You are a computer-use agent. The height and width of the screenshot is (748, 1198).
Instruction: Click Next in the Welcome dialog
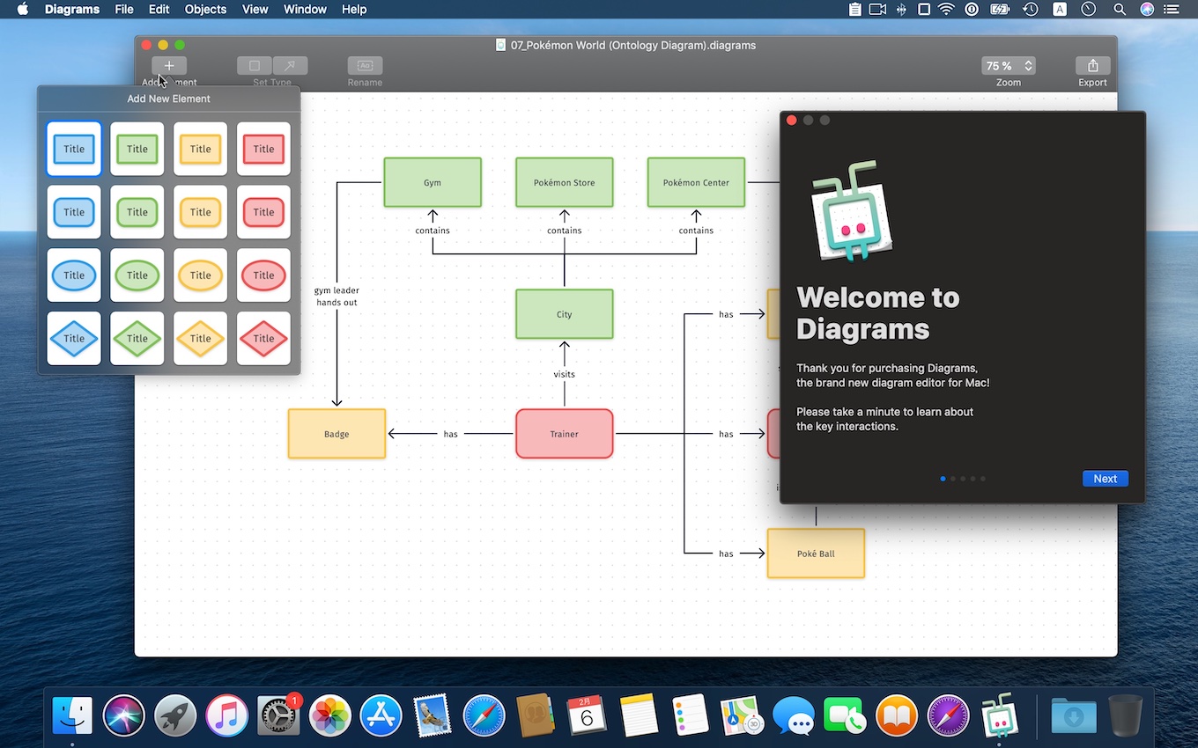tap(1106, 479)
